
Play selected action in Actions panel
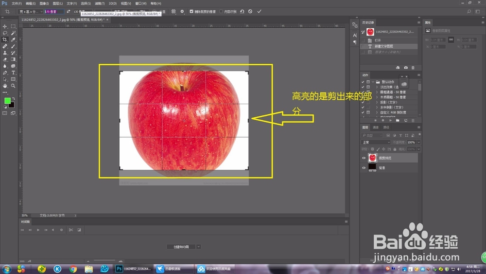(390, 120)
